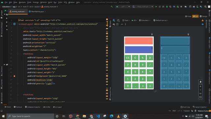Viewport: 211px width, 119px height.
Task: Collapse the first TextView tag fold marker
Action: [x=17, y=54]
